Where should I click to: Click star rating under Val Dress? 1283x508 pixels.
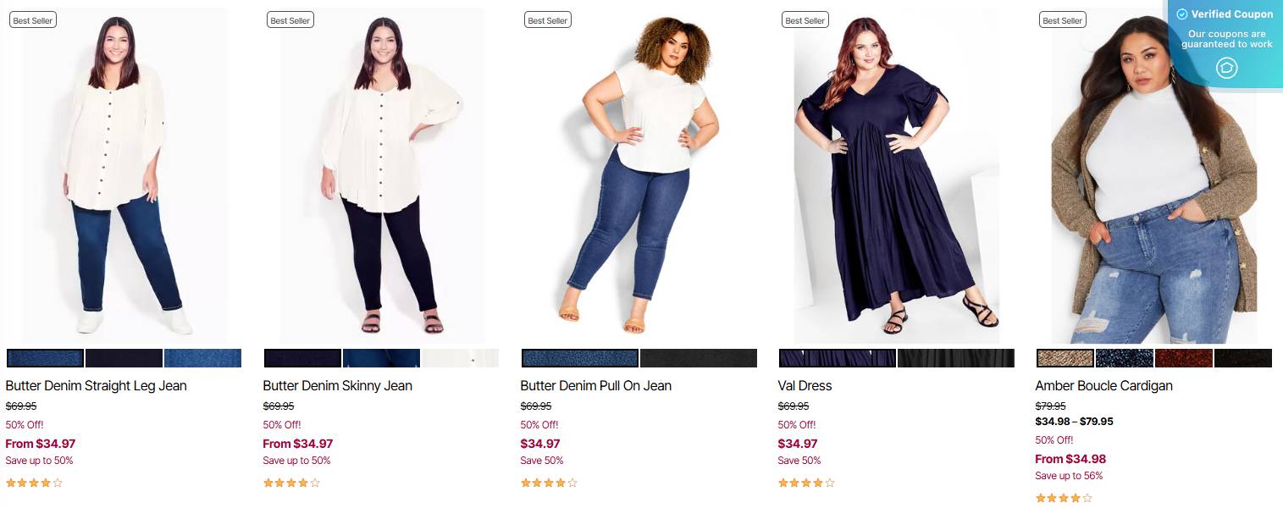(806, 483)
